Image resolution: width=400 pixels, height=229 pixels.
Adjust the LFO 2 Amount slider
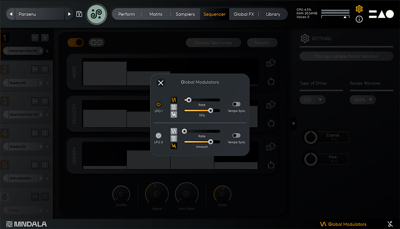tap(202, 142)
